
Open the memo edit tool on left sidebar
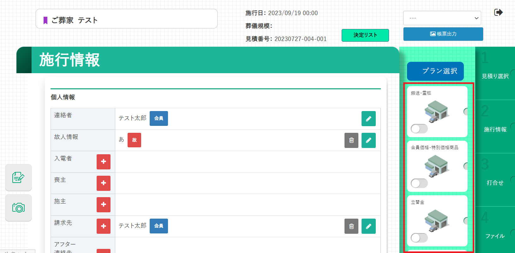click(x=18, y=178)
